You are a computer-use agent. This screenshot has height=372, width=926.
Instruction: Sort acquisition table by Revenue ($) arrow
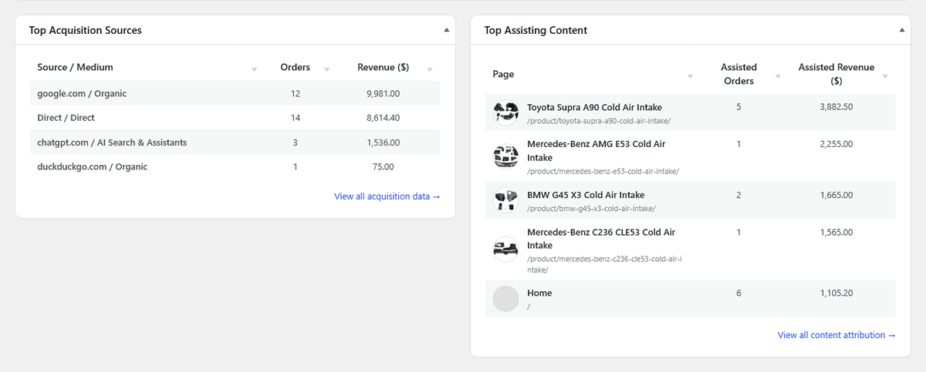[x=430, y=70]
